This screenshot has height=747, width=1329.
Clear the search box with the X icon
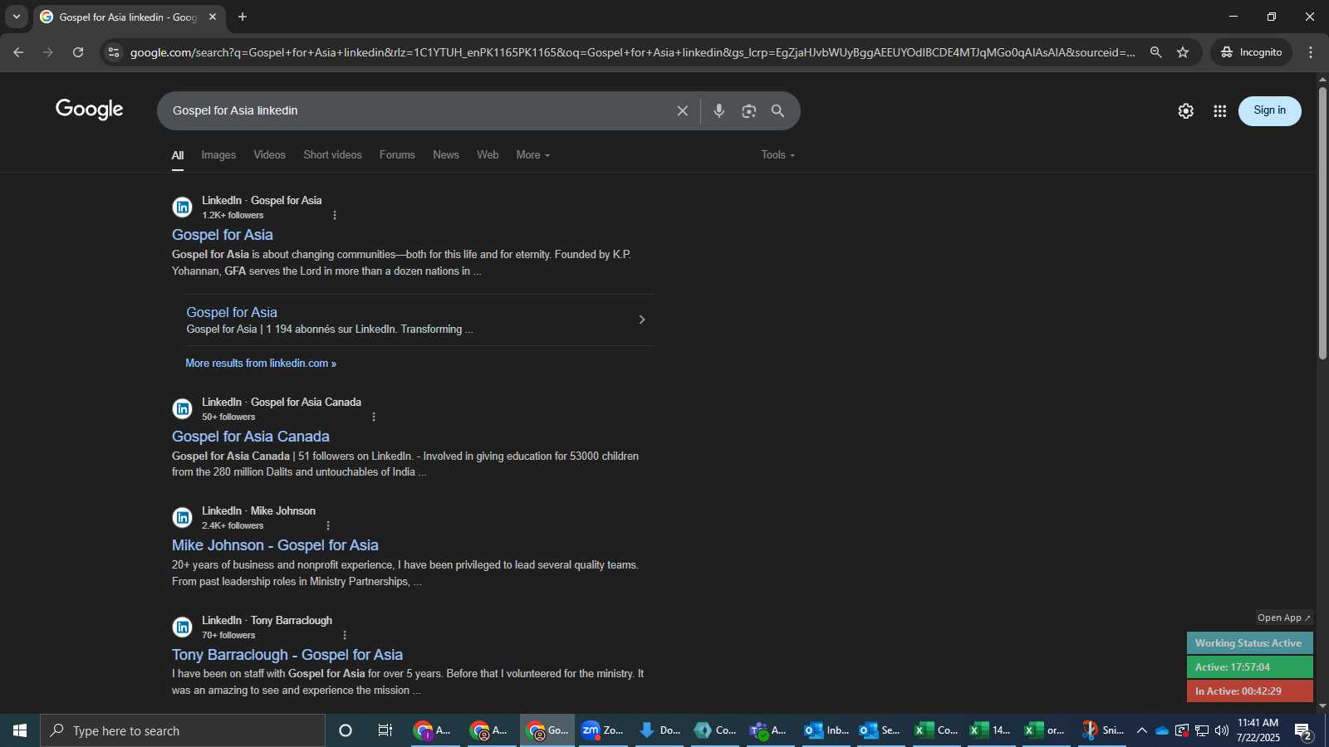pos(682,110)
